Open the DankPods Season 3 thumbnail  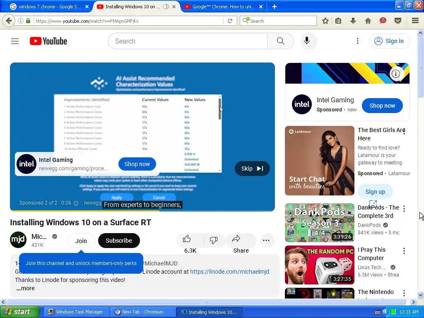click(319, 222)
